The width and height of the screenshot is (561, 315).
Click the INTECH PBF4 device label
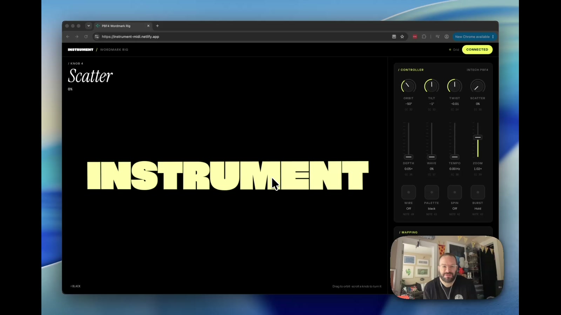coord(477,70)
